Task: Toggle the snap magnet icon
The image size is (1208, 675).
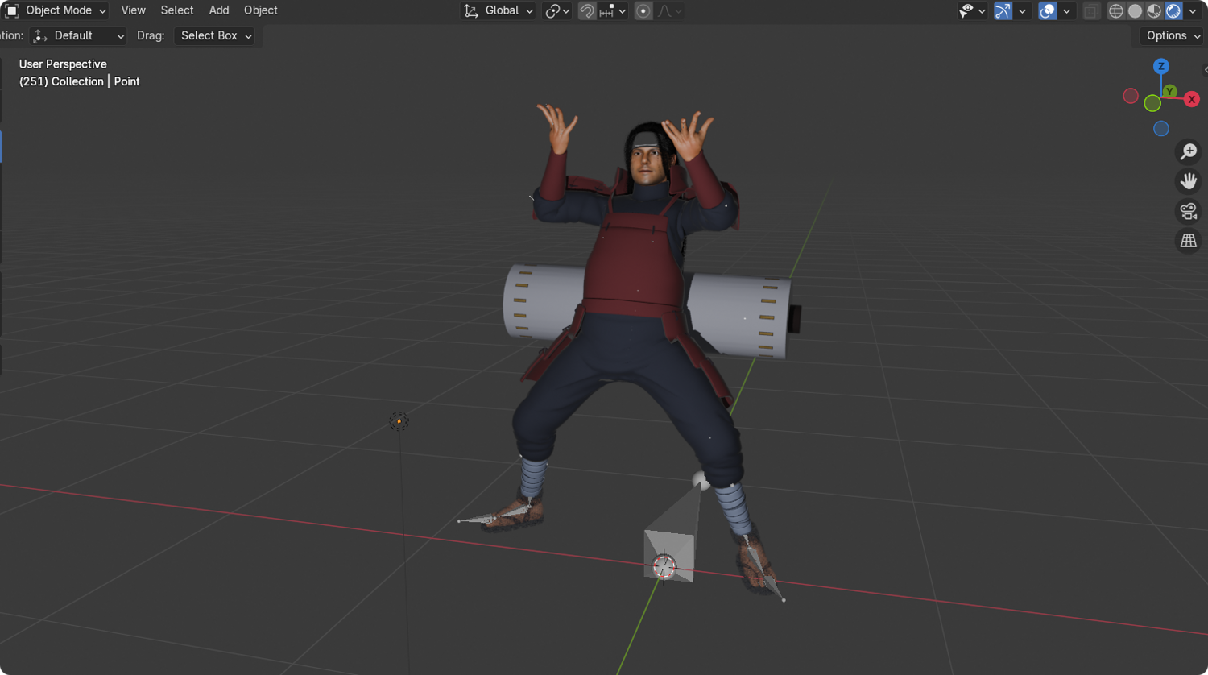Action: click(587, 10)
